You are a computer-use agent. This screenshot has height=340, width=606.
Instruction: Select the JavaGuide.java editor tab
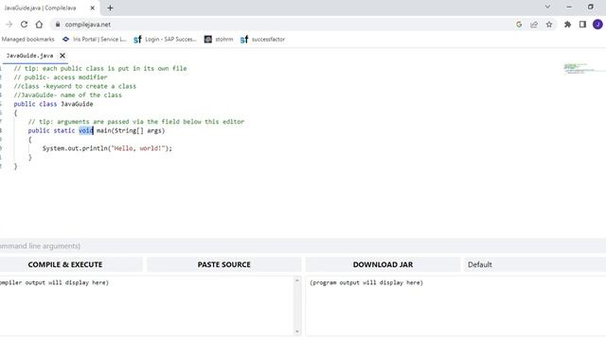29,56
